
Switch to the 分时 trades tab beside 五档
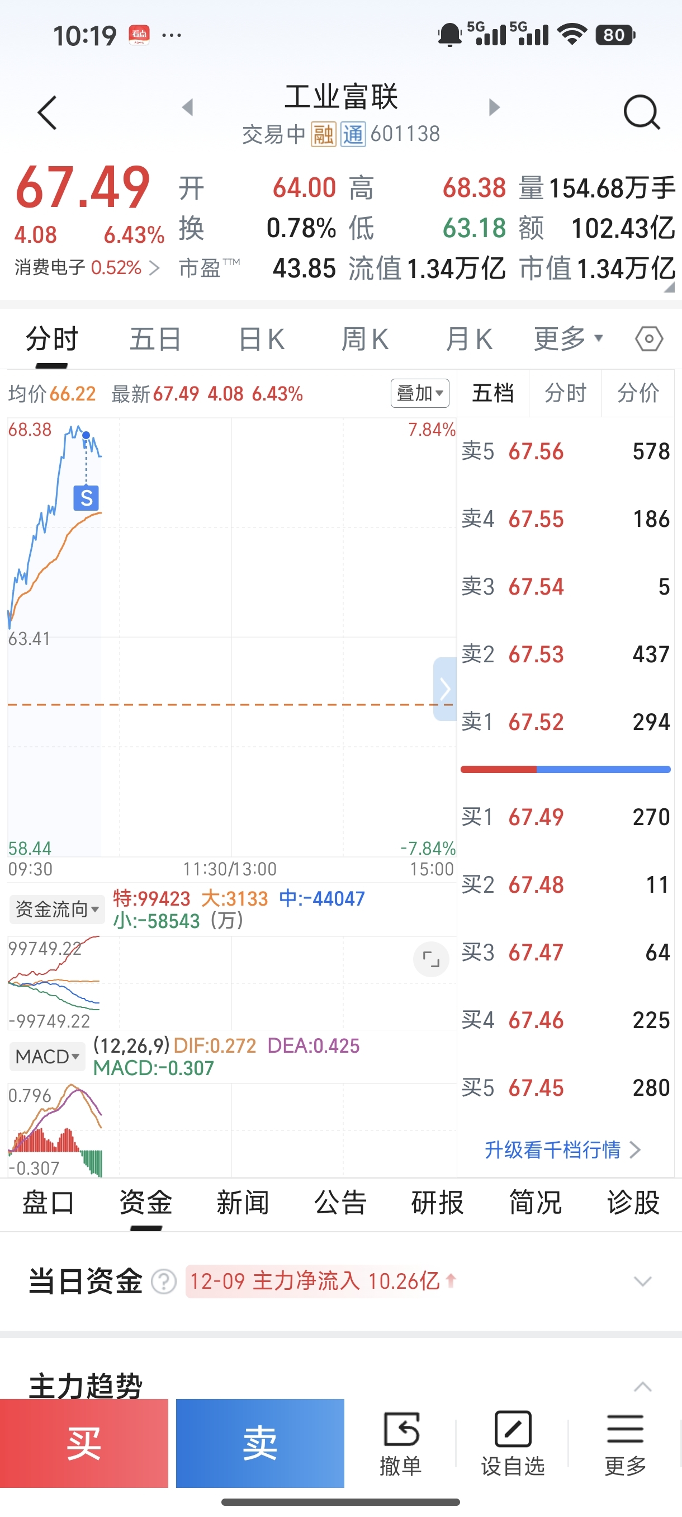pyautogui.click(x=566, y=393)
